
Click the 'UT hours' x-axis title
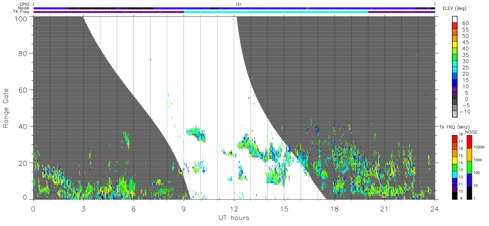click(x=234, y=218)
